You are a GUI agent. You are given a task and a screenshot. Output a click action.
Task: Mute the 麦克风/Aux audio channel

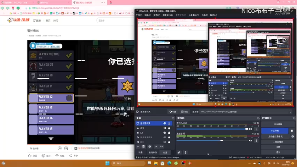(251, 129)
